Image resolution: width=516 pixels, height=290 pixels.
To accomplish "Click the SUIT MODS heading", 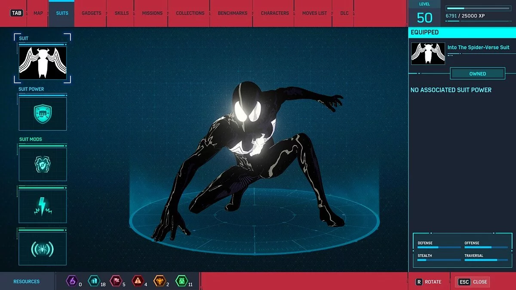I will pos(31,140).
